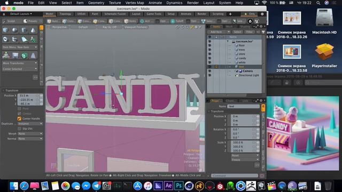342x192 pixels.
Task: Open Photoshop from the Dock
Action: [x=179, y=186]
